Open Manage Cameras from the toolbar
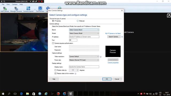 [16, 9]
